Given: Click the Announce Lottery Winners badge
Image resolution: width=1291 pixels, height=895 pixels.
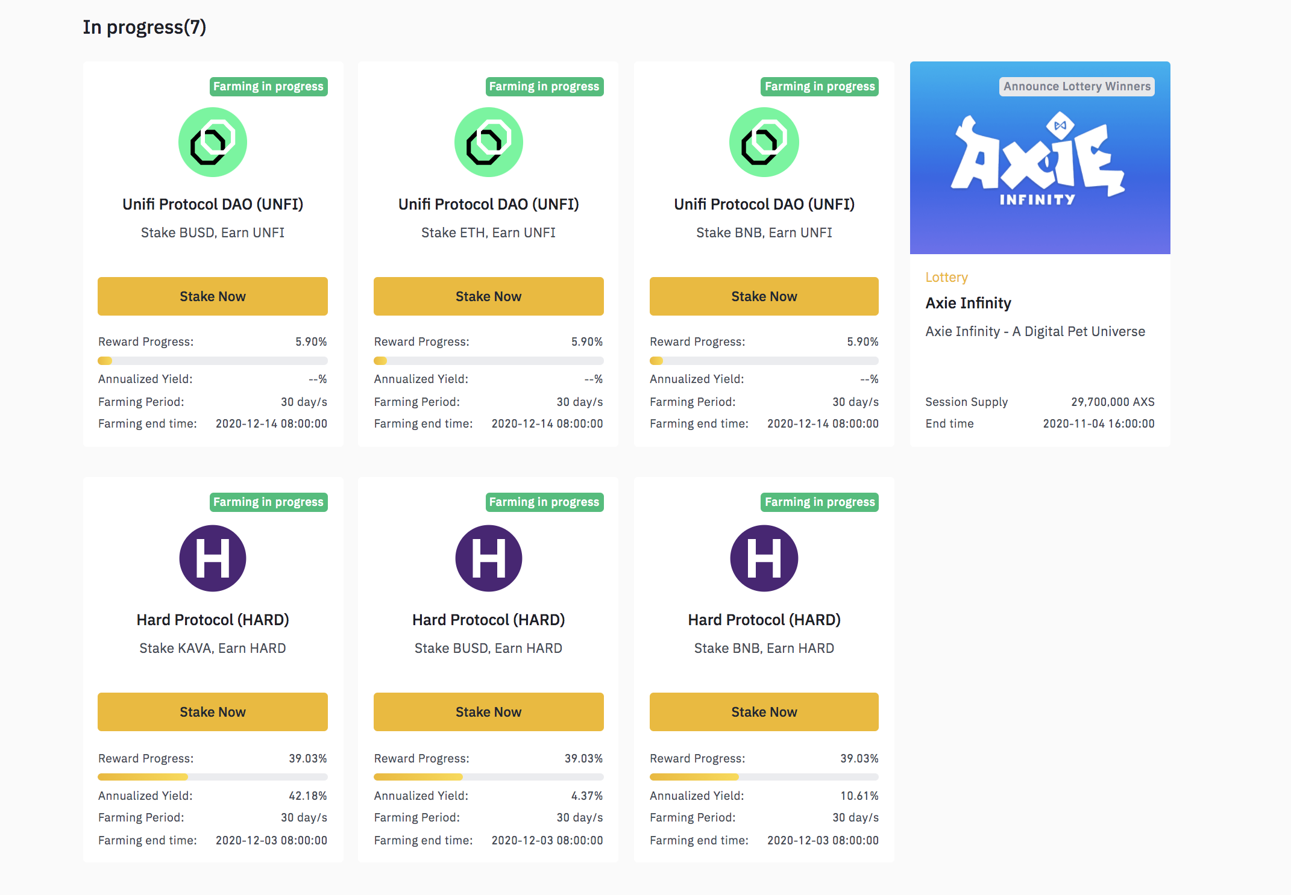Looking at the screenshot, I should [x=1077, y=86].
